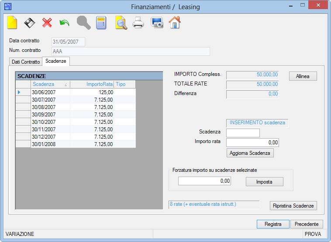Image resolution: width=331 pixels, height=242 pixels.
Task: Select the Scadenze tab
Action: pos(56,61)
